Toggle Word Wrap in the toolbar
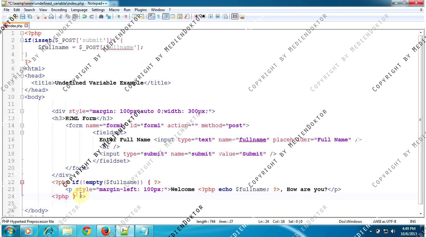The height and width of the screenshot is (237, 426). [x=151, y=17]
